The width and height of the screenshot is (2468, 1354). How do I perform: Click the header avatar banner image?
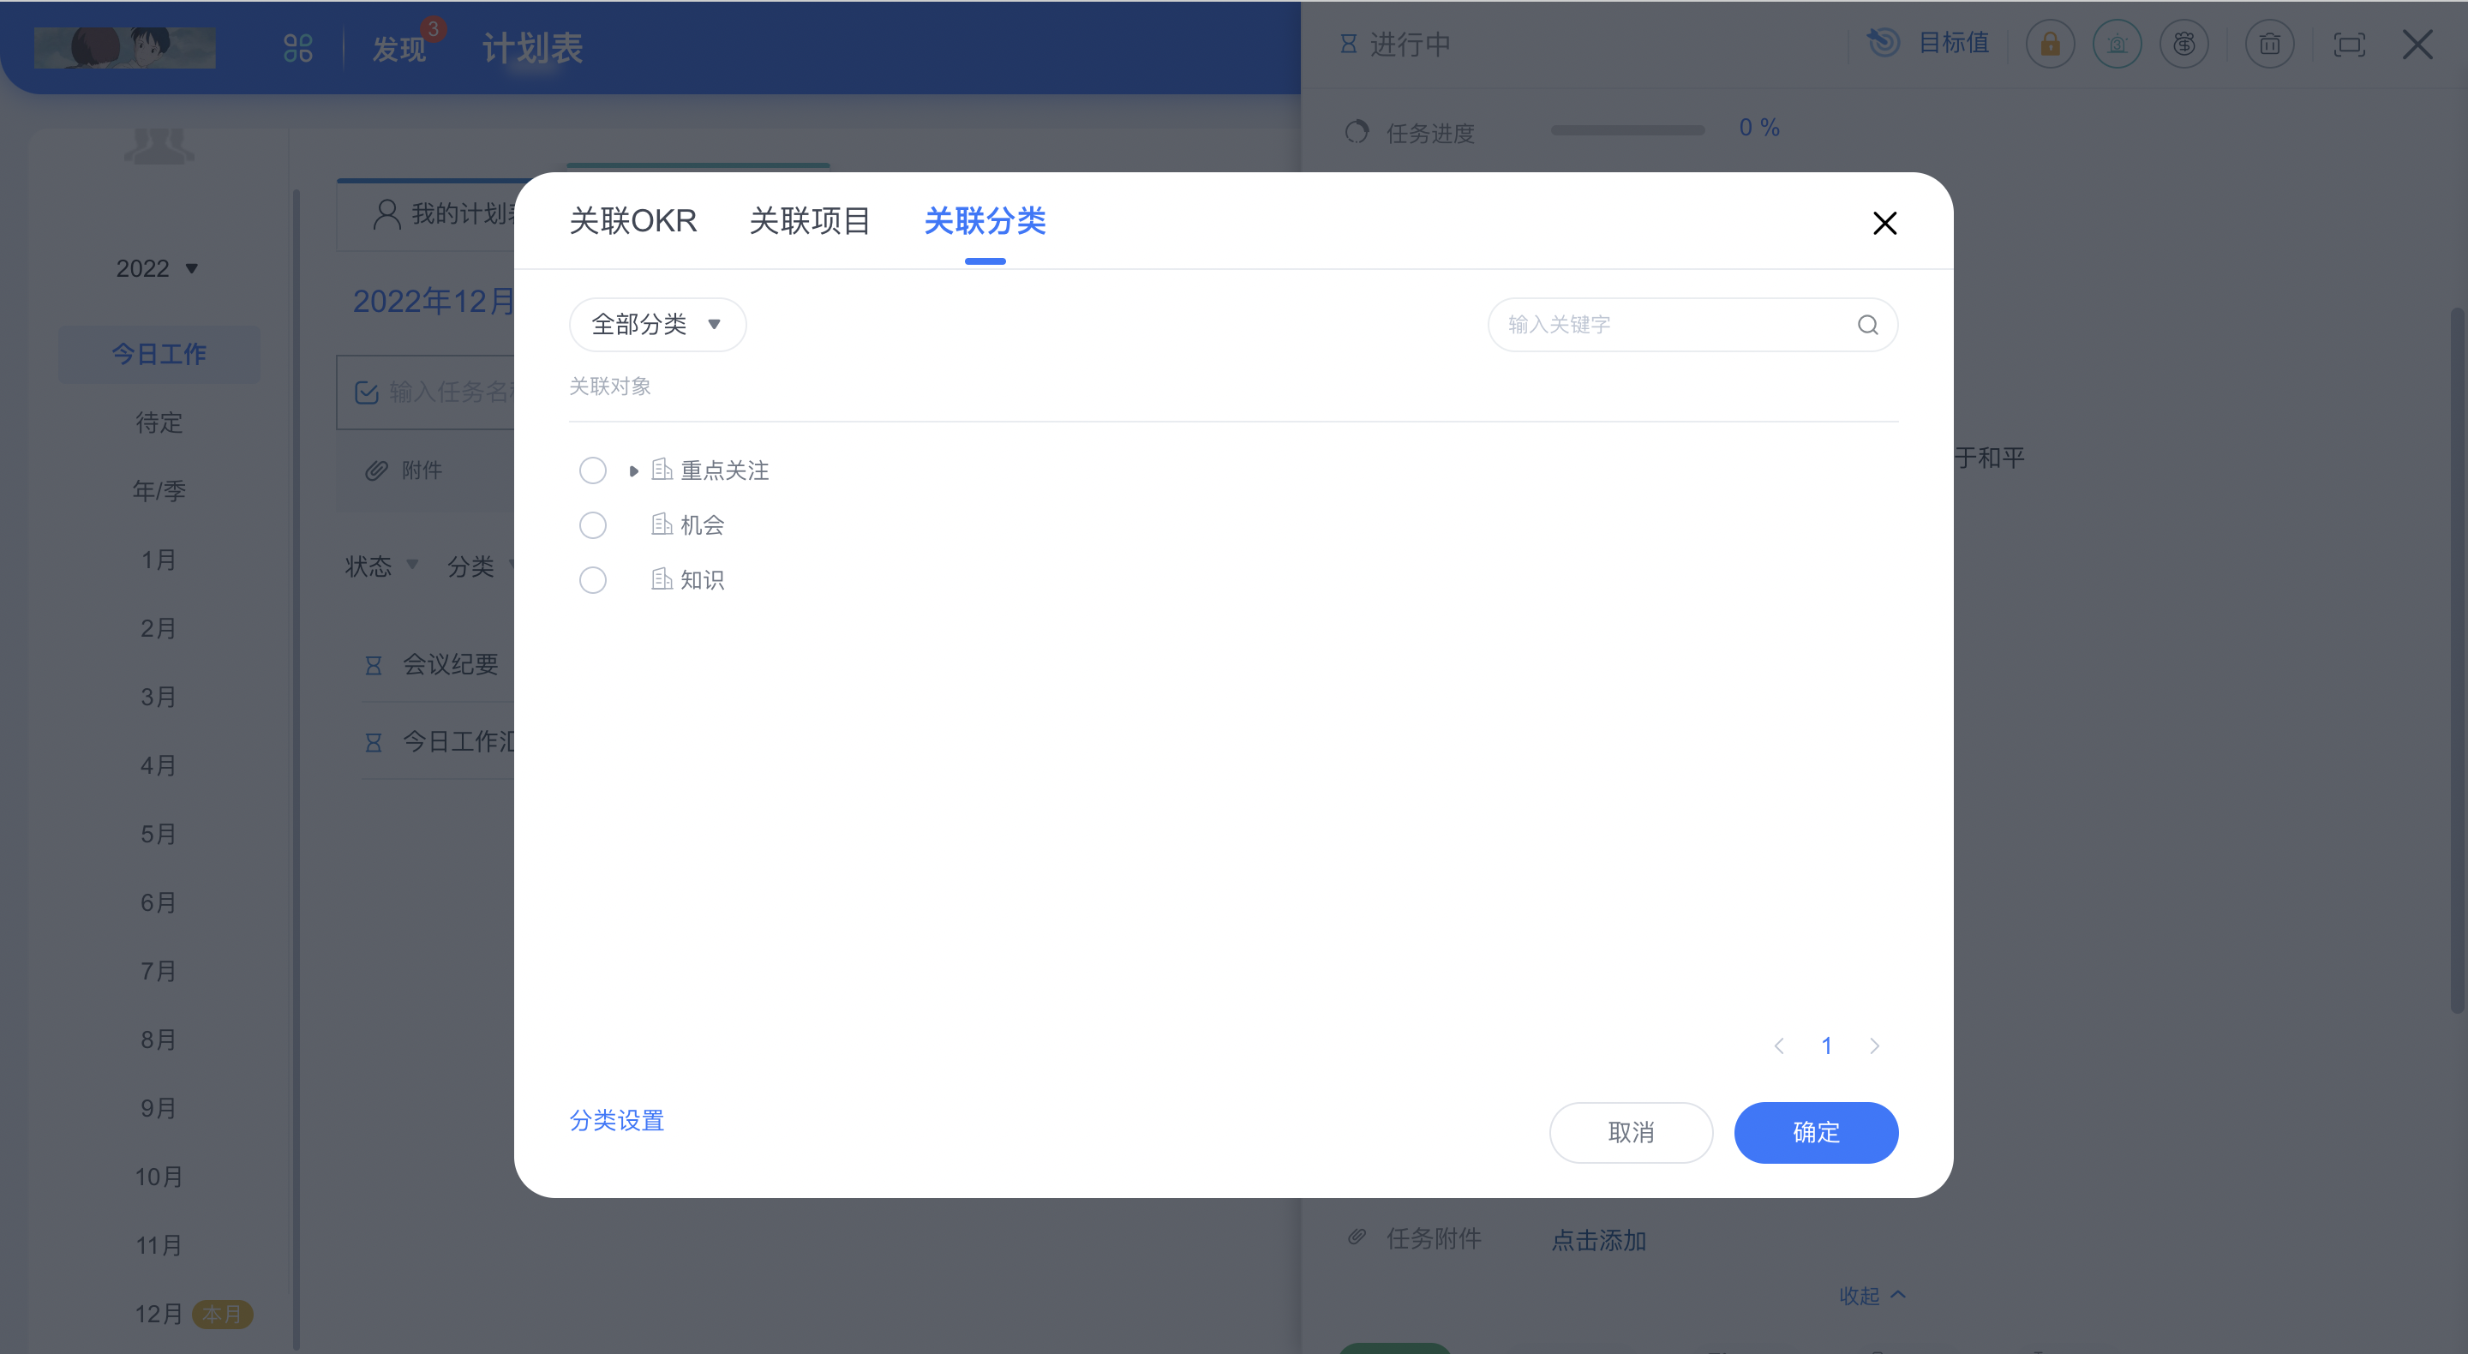(124, 48)
